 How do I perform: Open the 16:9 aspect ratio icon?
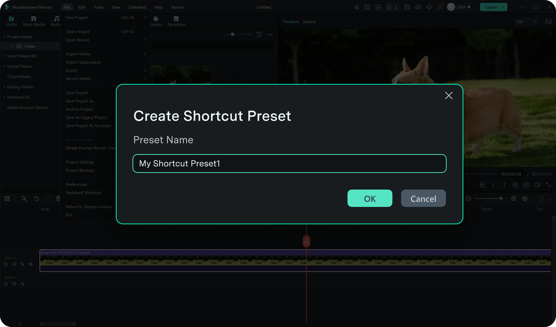pyautogui.click(x=482, y=185)
